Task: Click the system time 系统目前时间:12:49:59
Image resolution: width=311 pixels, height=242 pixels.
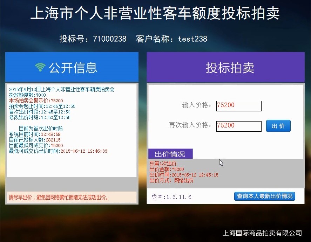Action: pyautogui.click(x=35, y=134)
